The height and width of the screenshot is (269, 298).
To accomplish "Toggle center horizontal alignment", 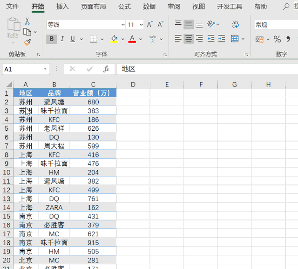I will tap(189, 39).
